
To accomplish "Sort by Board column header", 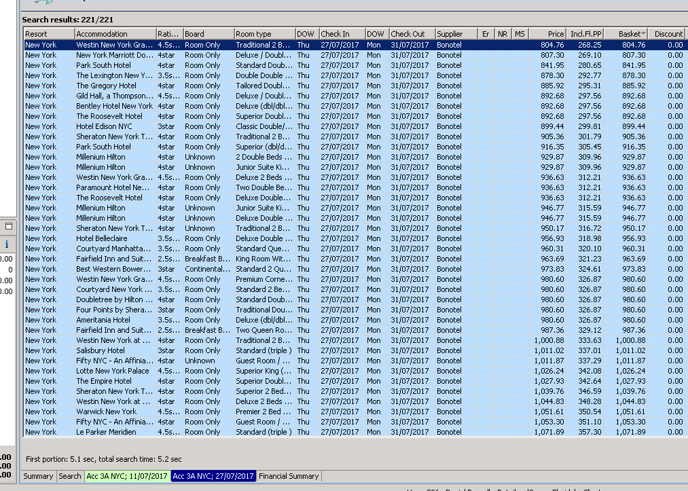I will [209, 34].
